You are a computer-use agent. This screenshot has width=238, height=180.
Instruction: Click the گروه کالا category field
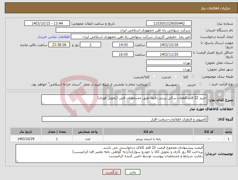tap(125, 119)
